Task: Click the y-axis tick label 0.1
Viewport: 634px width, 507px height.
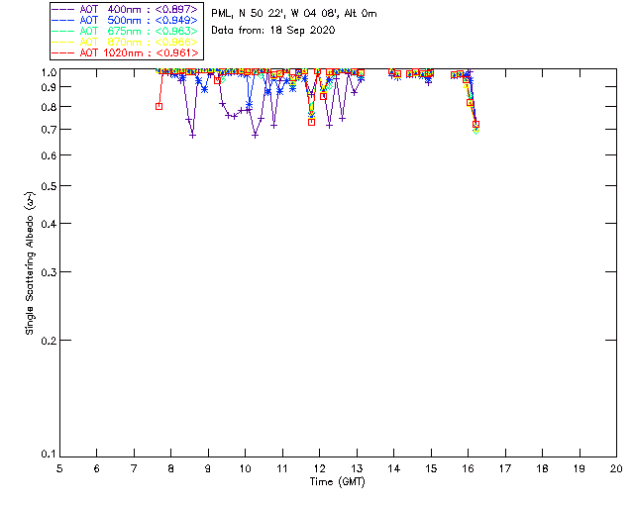Action: (49, 455)
